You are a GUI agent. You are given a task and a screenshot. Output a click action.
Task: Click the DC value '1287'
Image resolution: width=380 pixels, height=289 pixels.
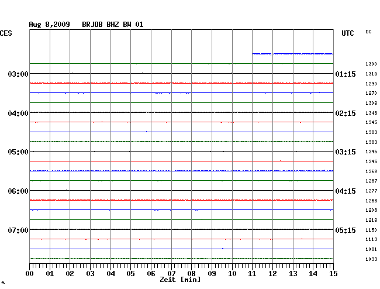(371, 181)
